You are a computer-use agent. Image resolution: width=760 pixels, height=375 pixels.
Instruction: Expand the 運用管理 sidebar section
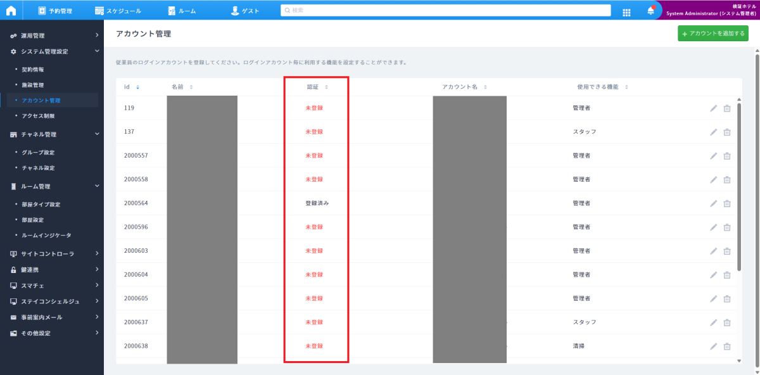(54, 35)
